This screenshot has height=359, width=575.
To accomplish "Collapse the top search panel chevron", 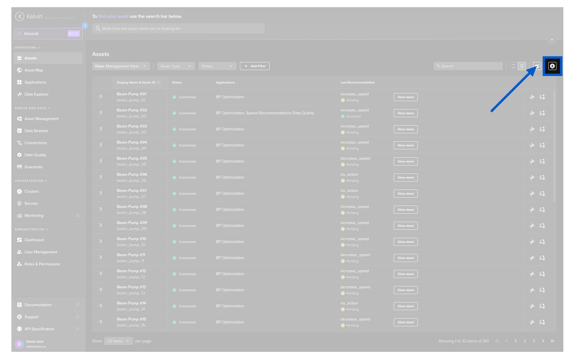I will (552, 39).
